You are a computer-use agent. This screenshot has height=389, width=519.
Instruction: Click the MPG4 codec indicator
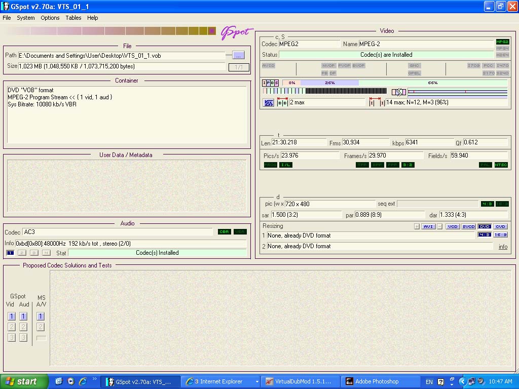[x=502, y=48]
